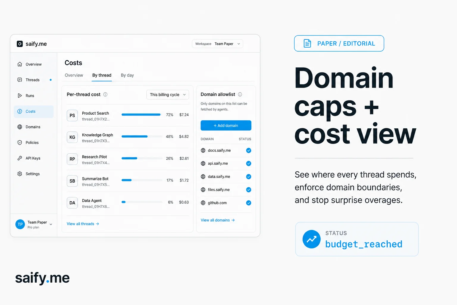Click the globe icon next to data.saify.me
This screenshot has width=457, height=305.
pyautogui.click(x=203, y=177)
